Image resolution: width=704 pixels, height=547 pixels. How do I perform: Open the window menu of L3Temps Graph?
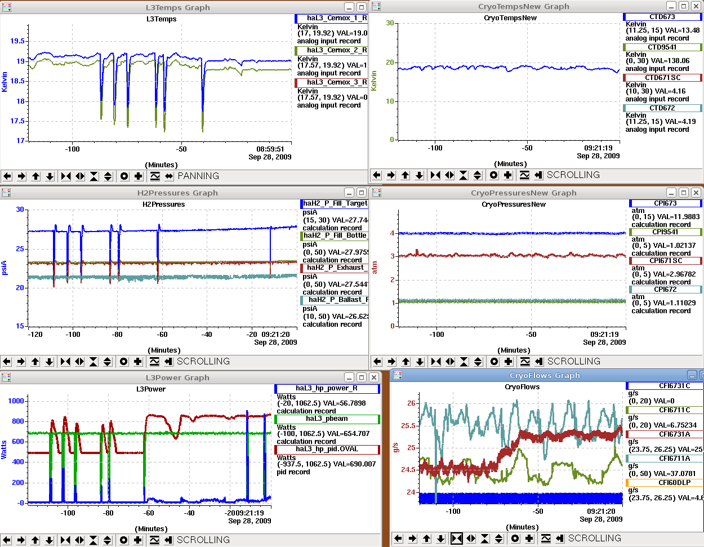(6, 7)
